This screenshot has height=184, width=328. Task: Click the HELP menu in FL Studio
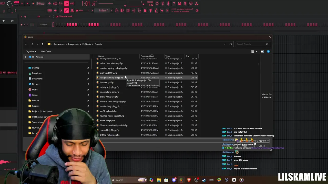point(2,4)
